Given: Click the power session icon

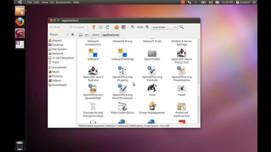Looking at the screenshot, I should [x=254, y=2].
